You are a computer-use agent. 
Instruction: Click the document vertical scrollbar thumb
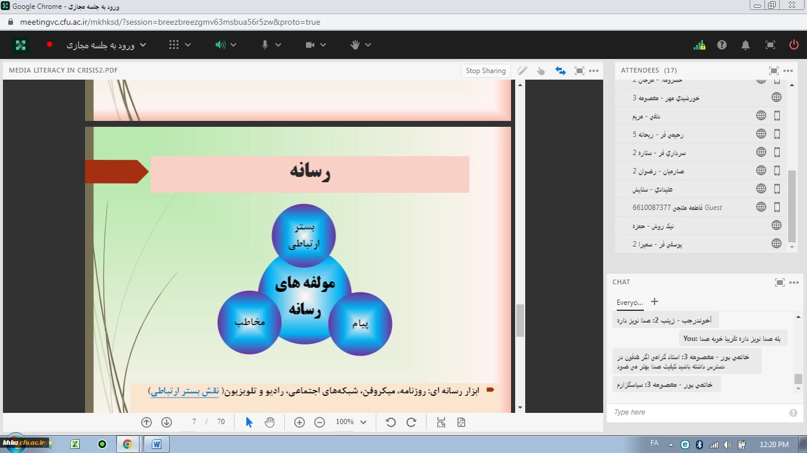(x=520, y=320)
